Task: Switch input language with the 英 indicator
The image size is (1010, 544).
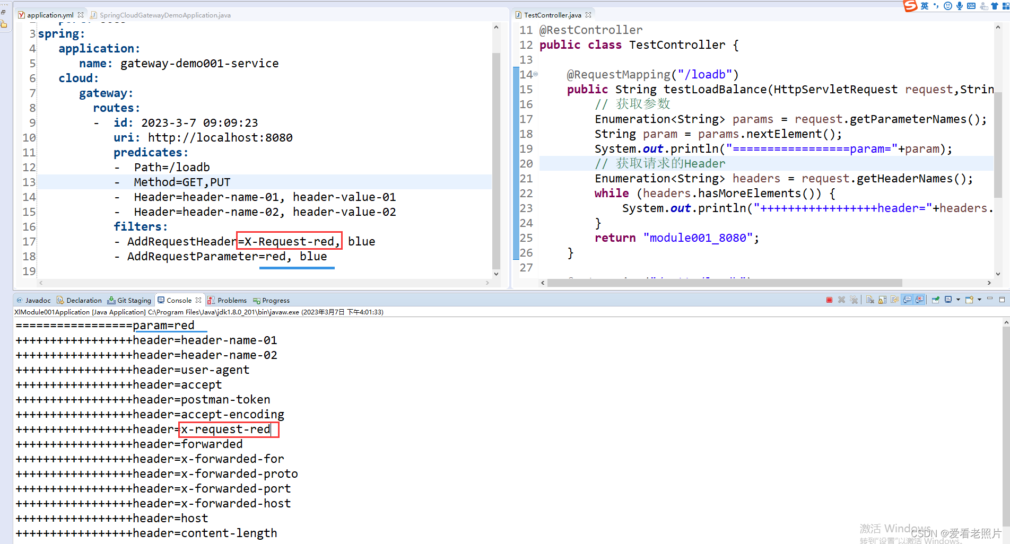Action: point(925,6)
